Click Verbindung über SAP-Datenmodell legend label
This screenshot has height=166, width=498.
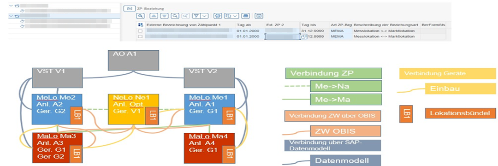pos(332,145)
